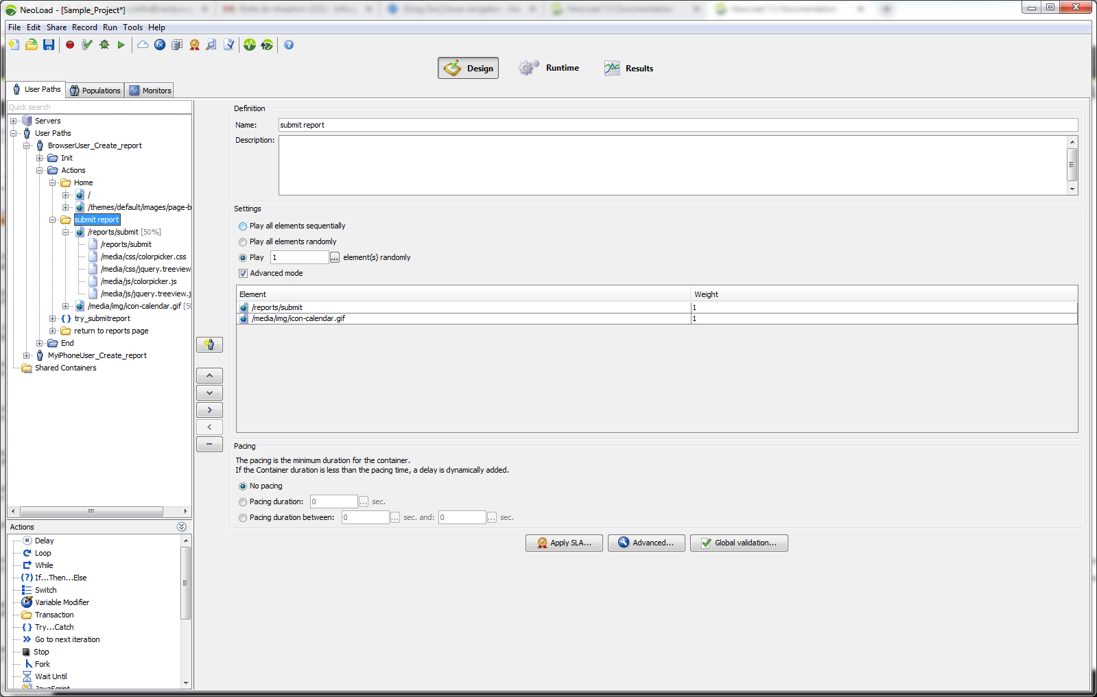Viewport: 1097px width, 697px height.
Task: Open the cloud icon in toolbar
Action: pyautogui.click(x=143, y=45)
